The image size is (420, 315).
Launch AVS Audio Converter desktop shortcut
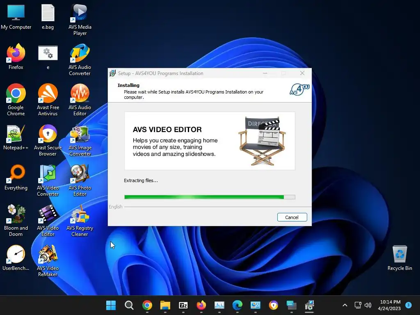point(80,60)
